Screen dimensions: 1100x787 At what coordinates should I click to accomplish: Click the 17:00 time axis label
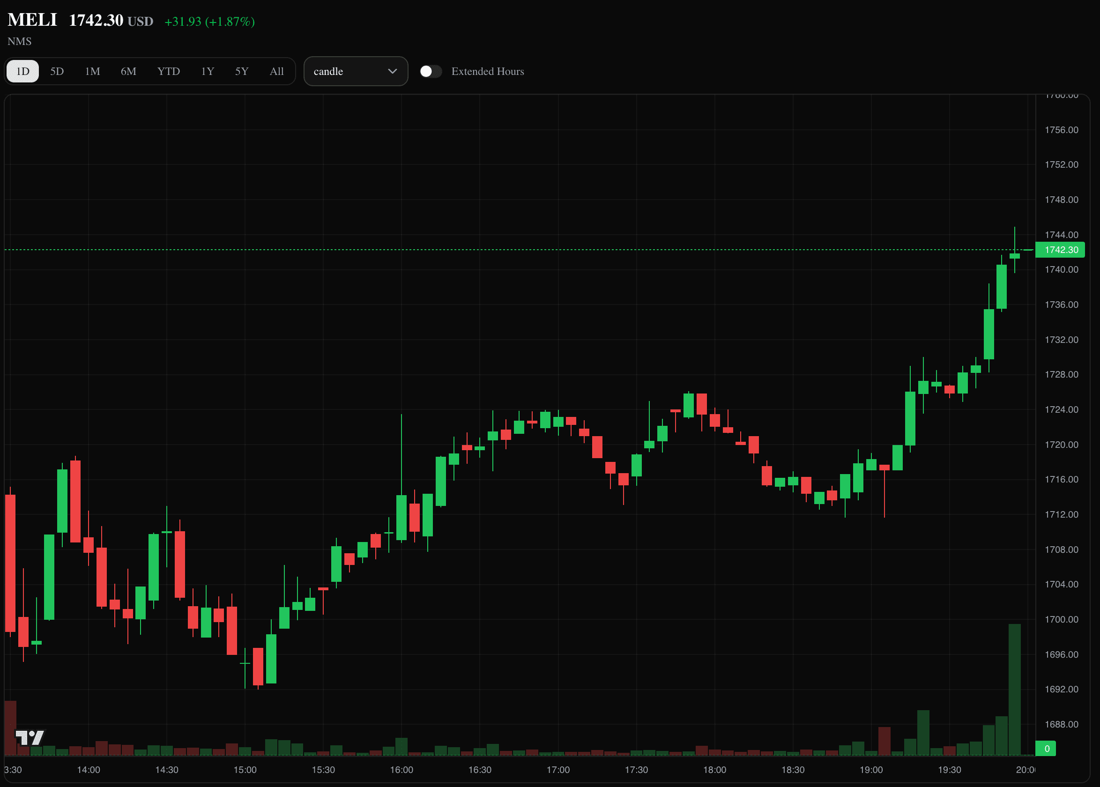pyautogui.click(x=558, y=770)
